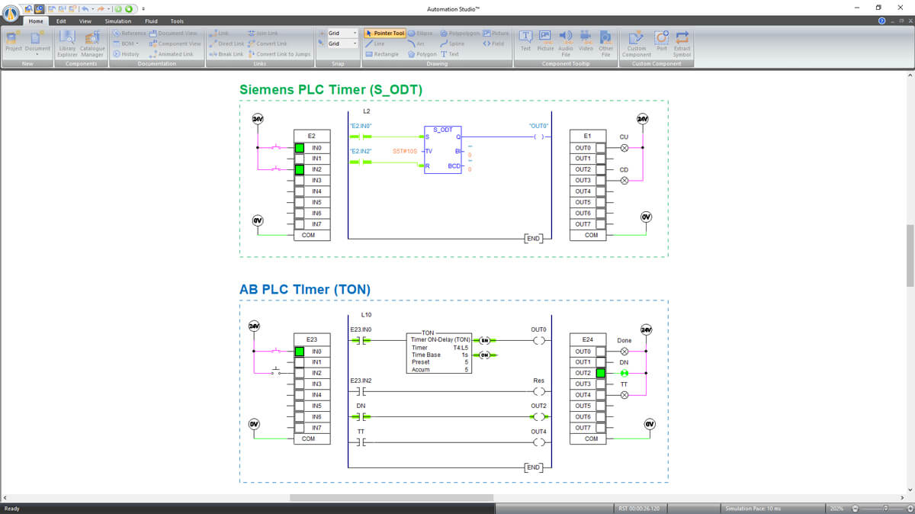Open the View ribbon tab
Viewport: 915px width, 514px height.
tap(85, 21)
